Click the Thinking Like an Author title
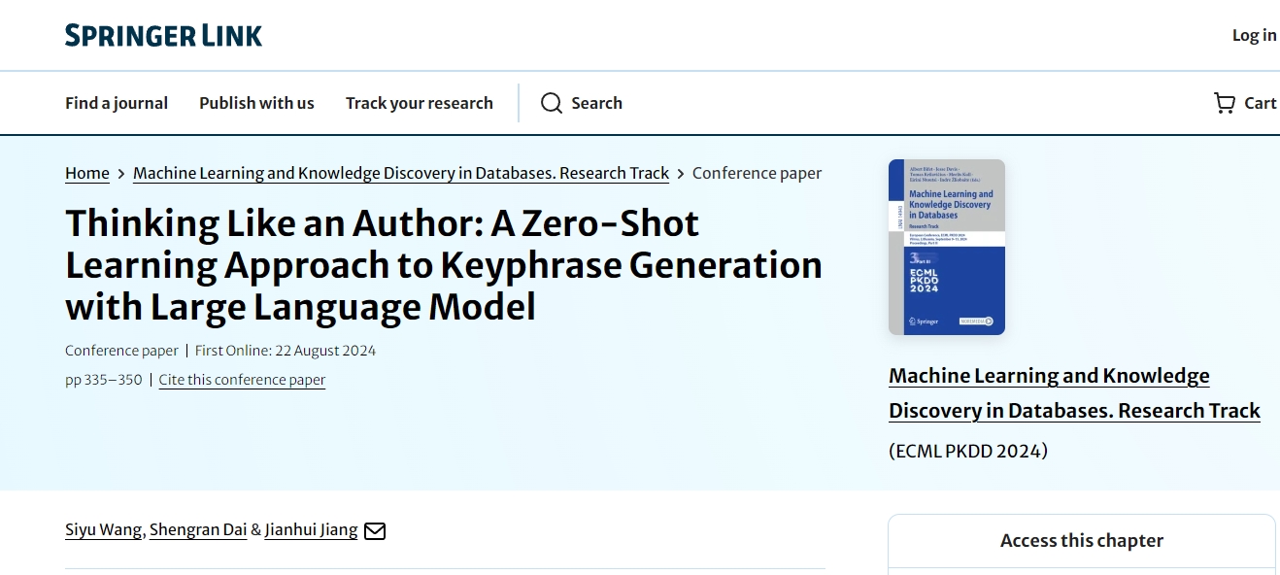The image size is (1280, 575). (x=444, y=265)
